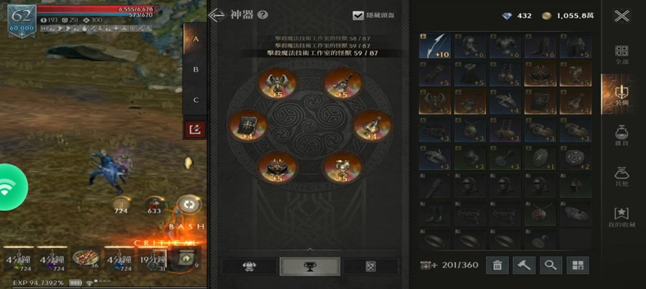Click the +4 book artifact slot
The image size is (646, 289).
247,126
